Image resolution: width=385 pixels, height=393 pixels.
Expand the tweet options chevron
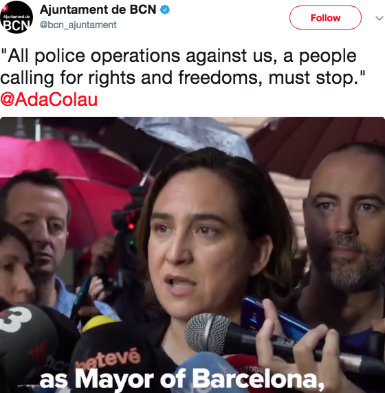[x=379, y=18]
